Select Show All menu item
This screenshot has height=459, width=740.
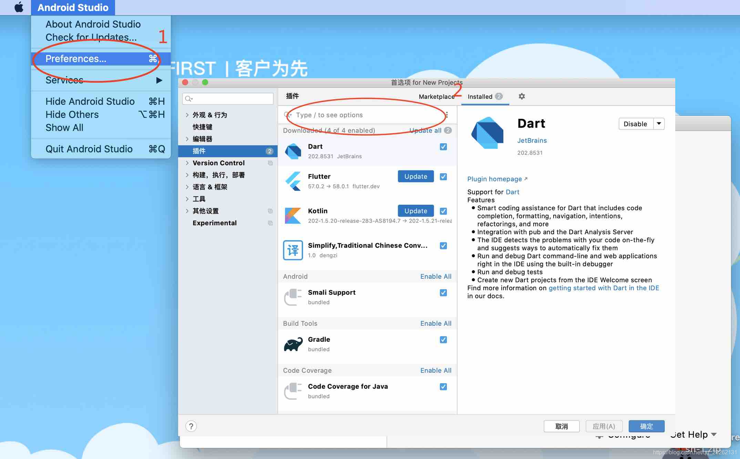[x=101, y=127]
